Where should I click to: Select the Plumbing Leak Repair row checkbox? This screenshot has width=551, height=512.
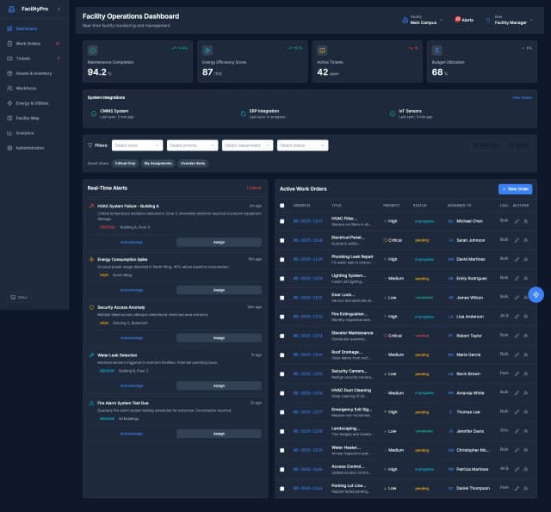coord(282,259)
